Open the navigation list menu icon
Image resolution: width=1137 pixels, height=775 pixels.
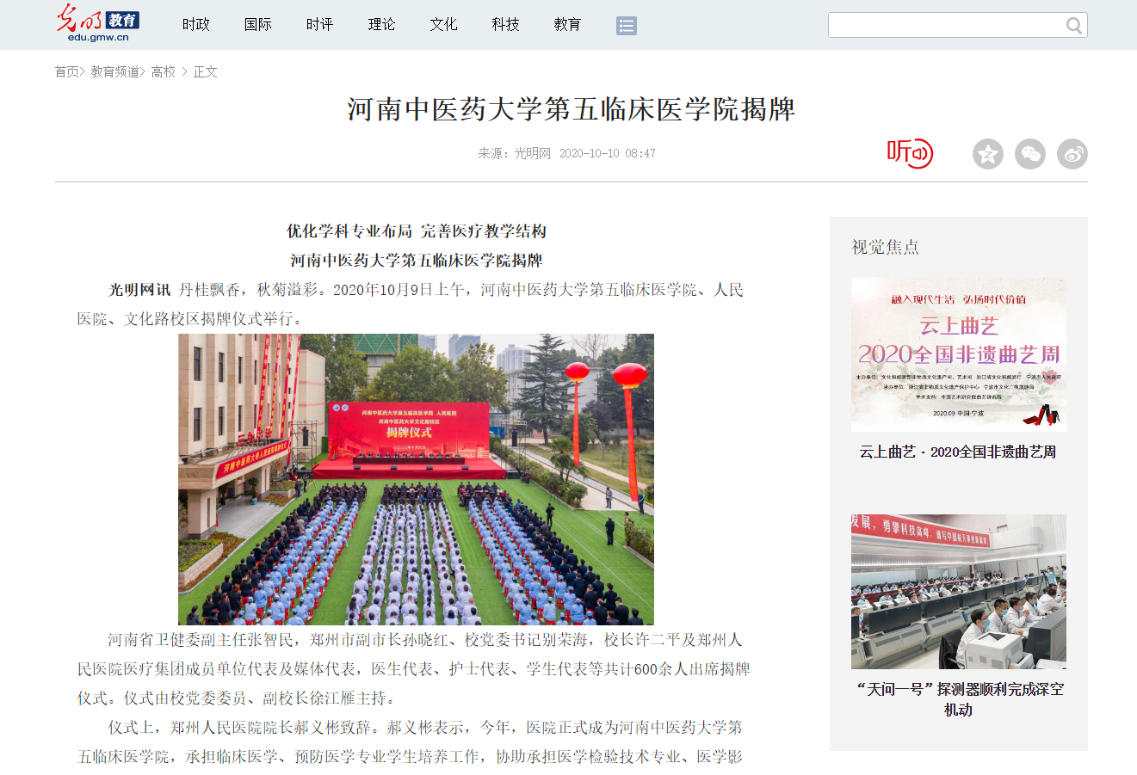click(x=627, y=26)
